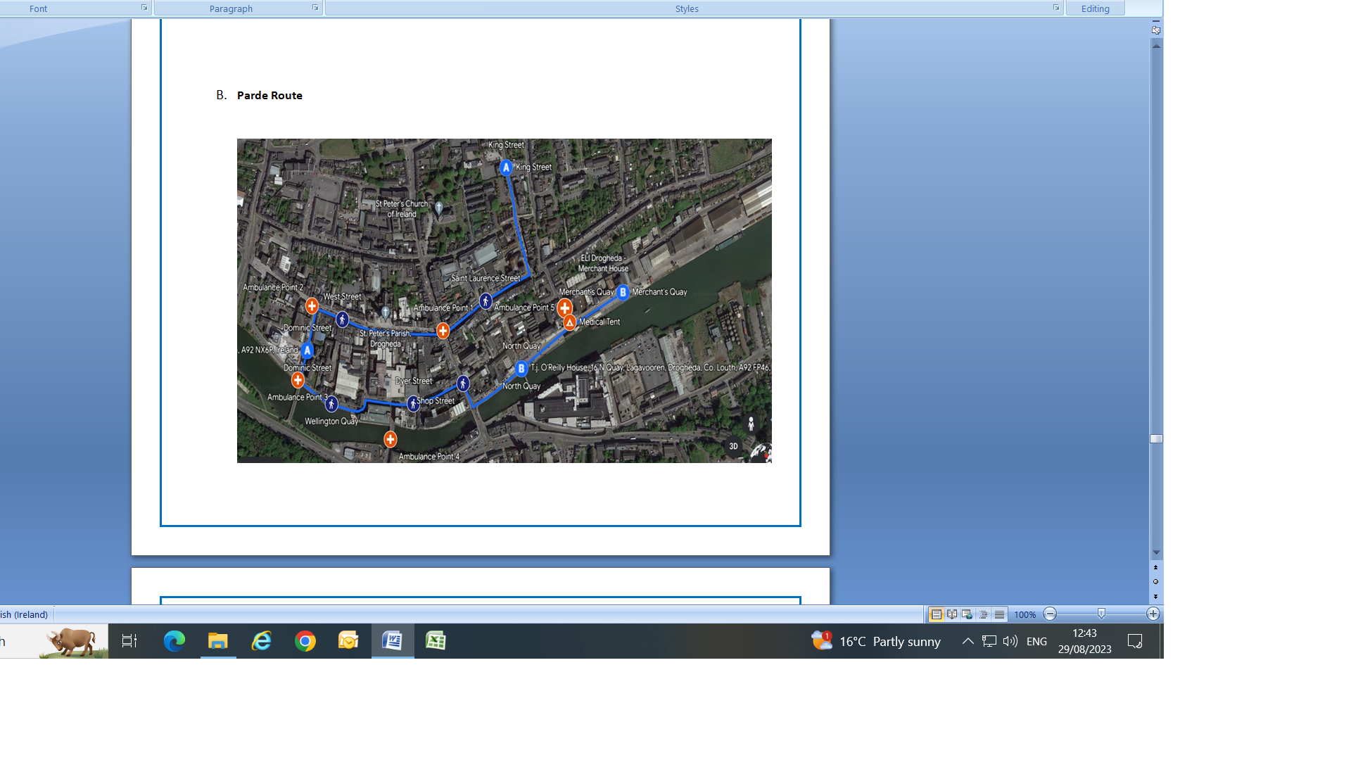The width and height of the screenshot is (1351, 760).
Task: Click the zoom out minus button
Action: (x=1050, y=614)
